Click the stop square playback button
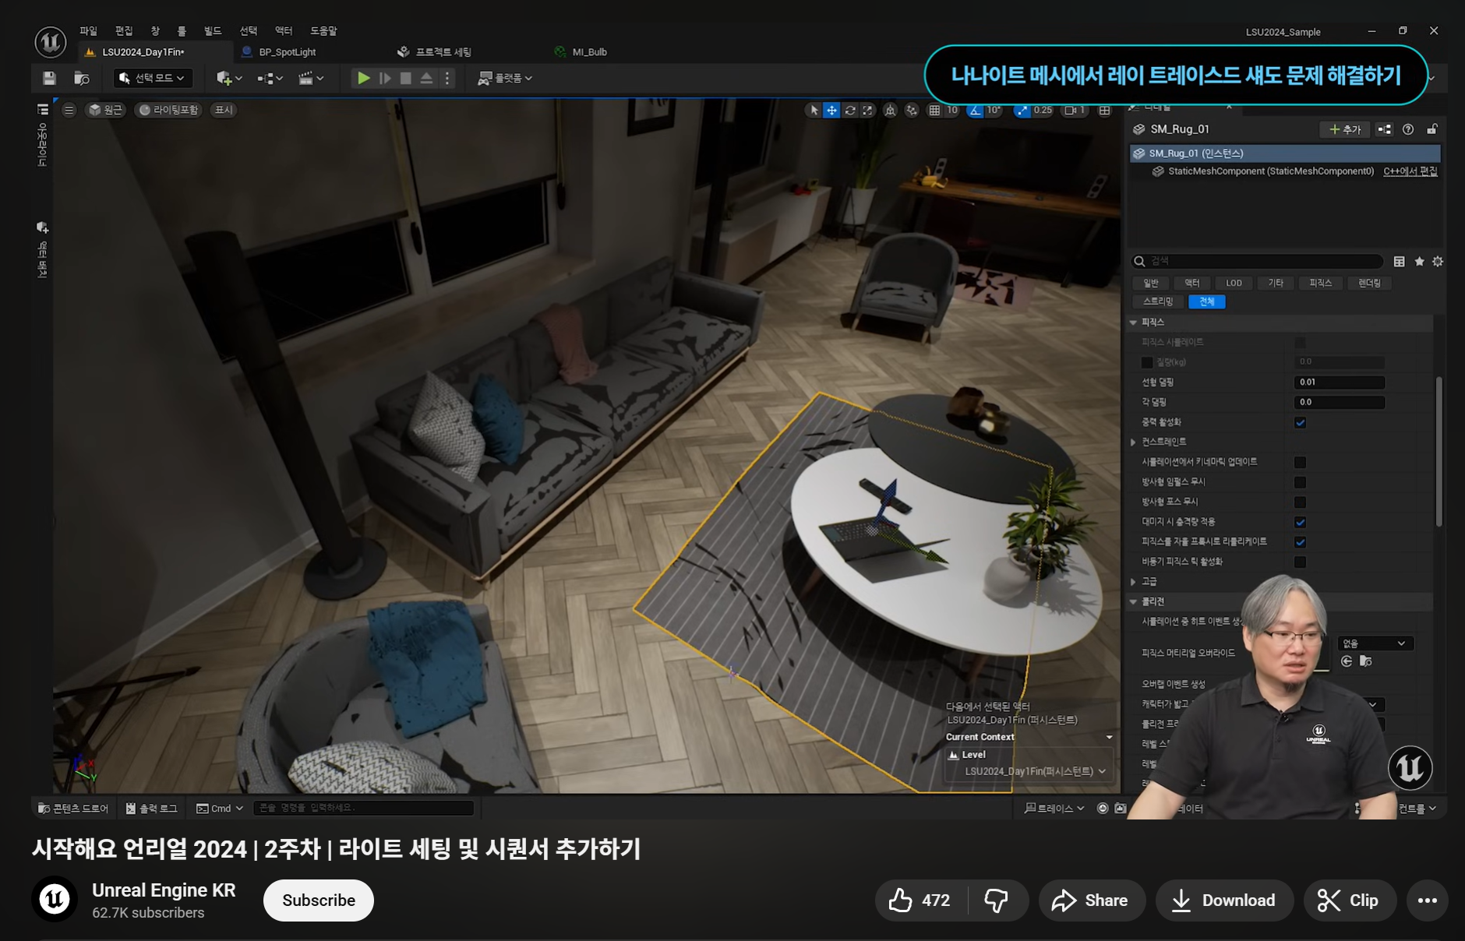 405,78
